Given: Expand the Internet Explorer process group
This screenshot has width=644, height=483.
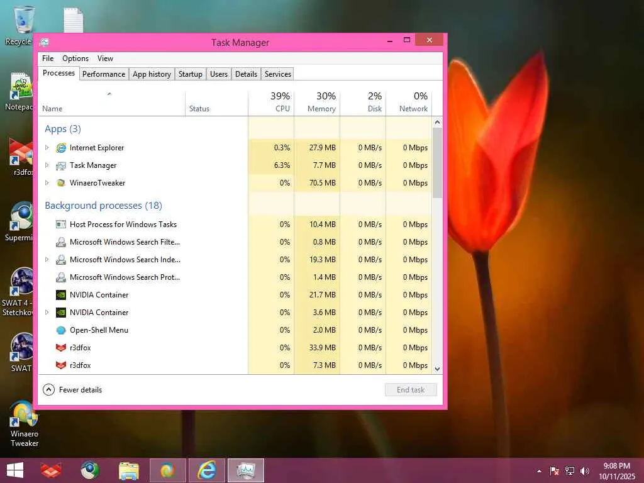Looking at the screenshot, I should point(47,147).
